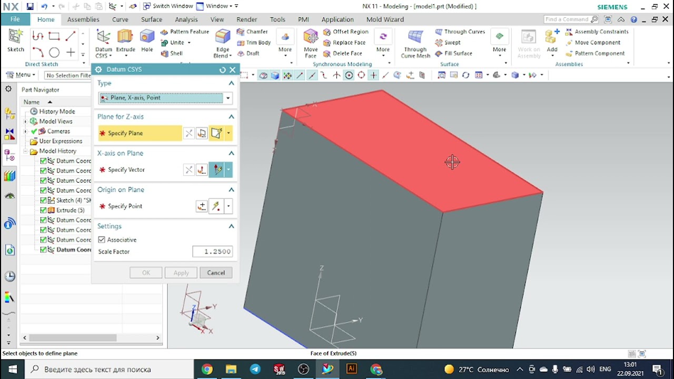Click the Switch Window button

pos(168,6)
